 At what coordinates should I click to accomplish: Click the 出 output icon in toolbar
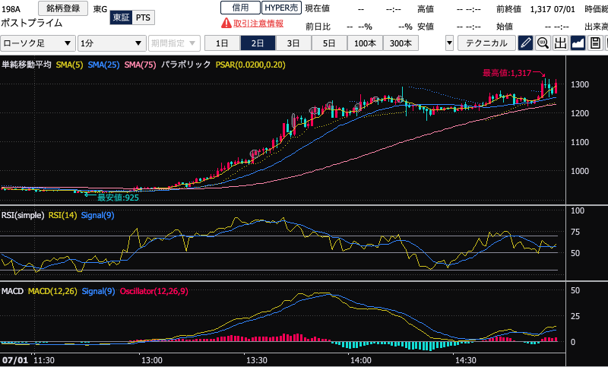[x=561, y=43]
